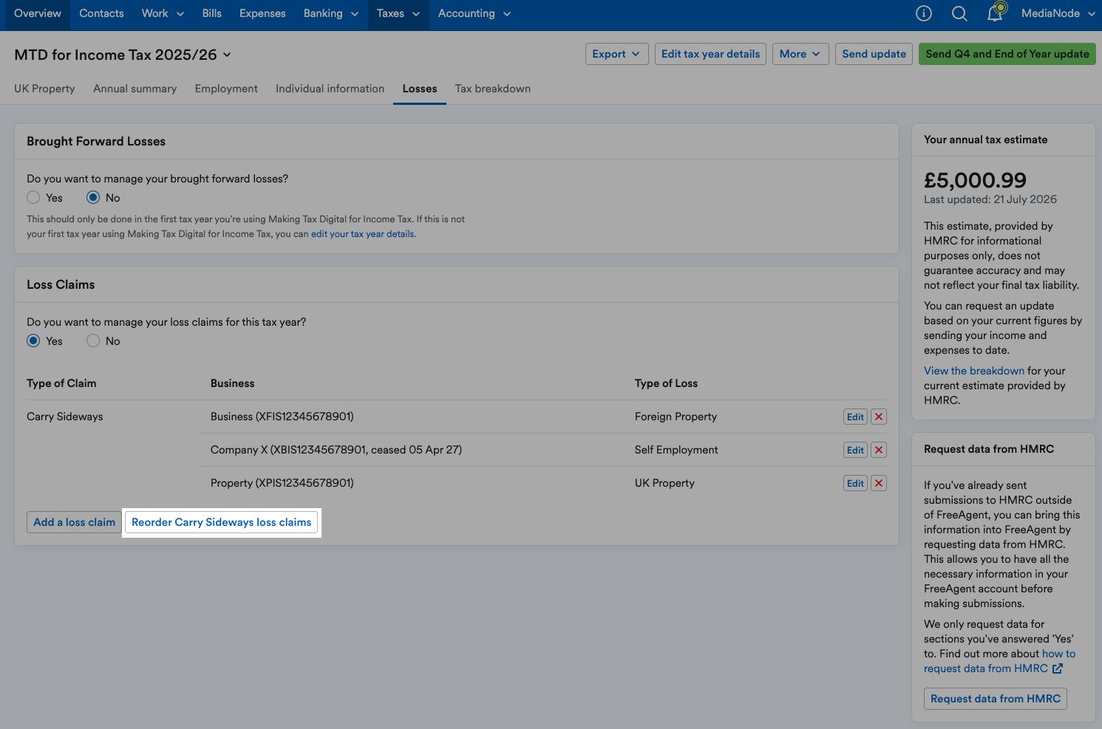
Task: Click the Business (XFIS12345678901) cell
Action: 282,417
